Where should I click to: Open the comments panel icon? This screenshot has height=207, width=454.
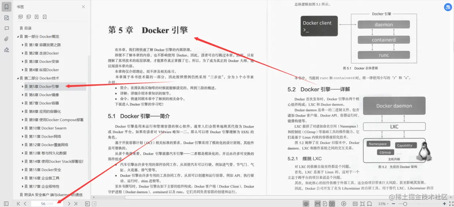click(6, 28)
